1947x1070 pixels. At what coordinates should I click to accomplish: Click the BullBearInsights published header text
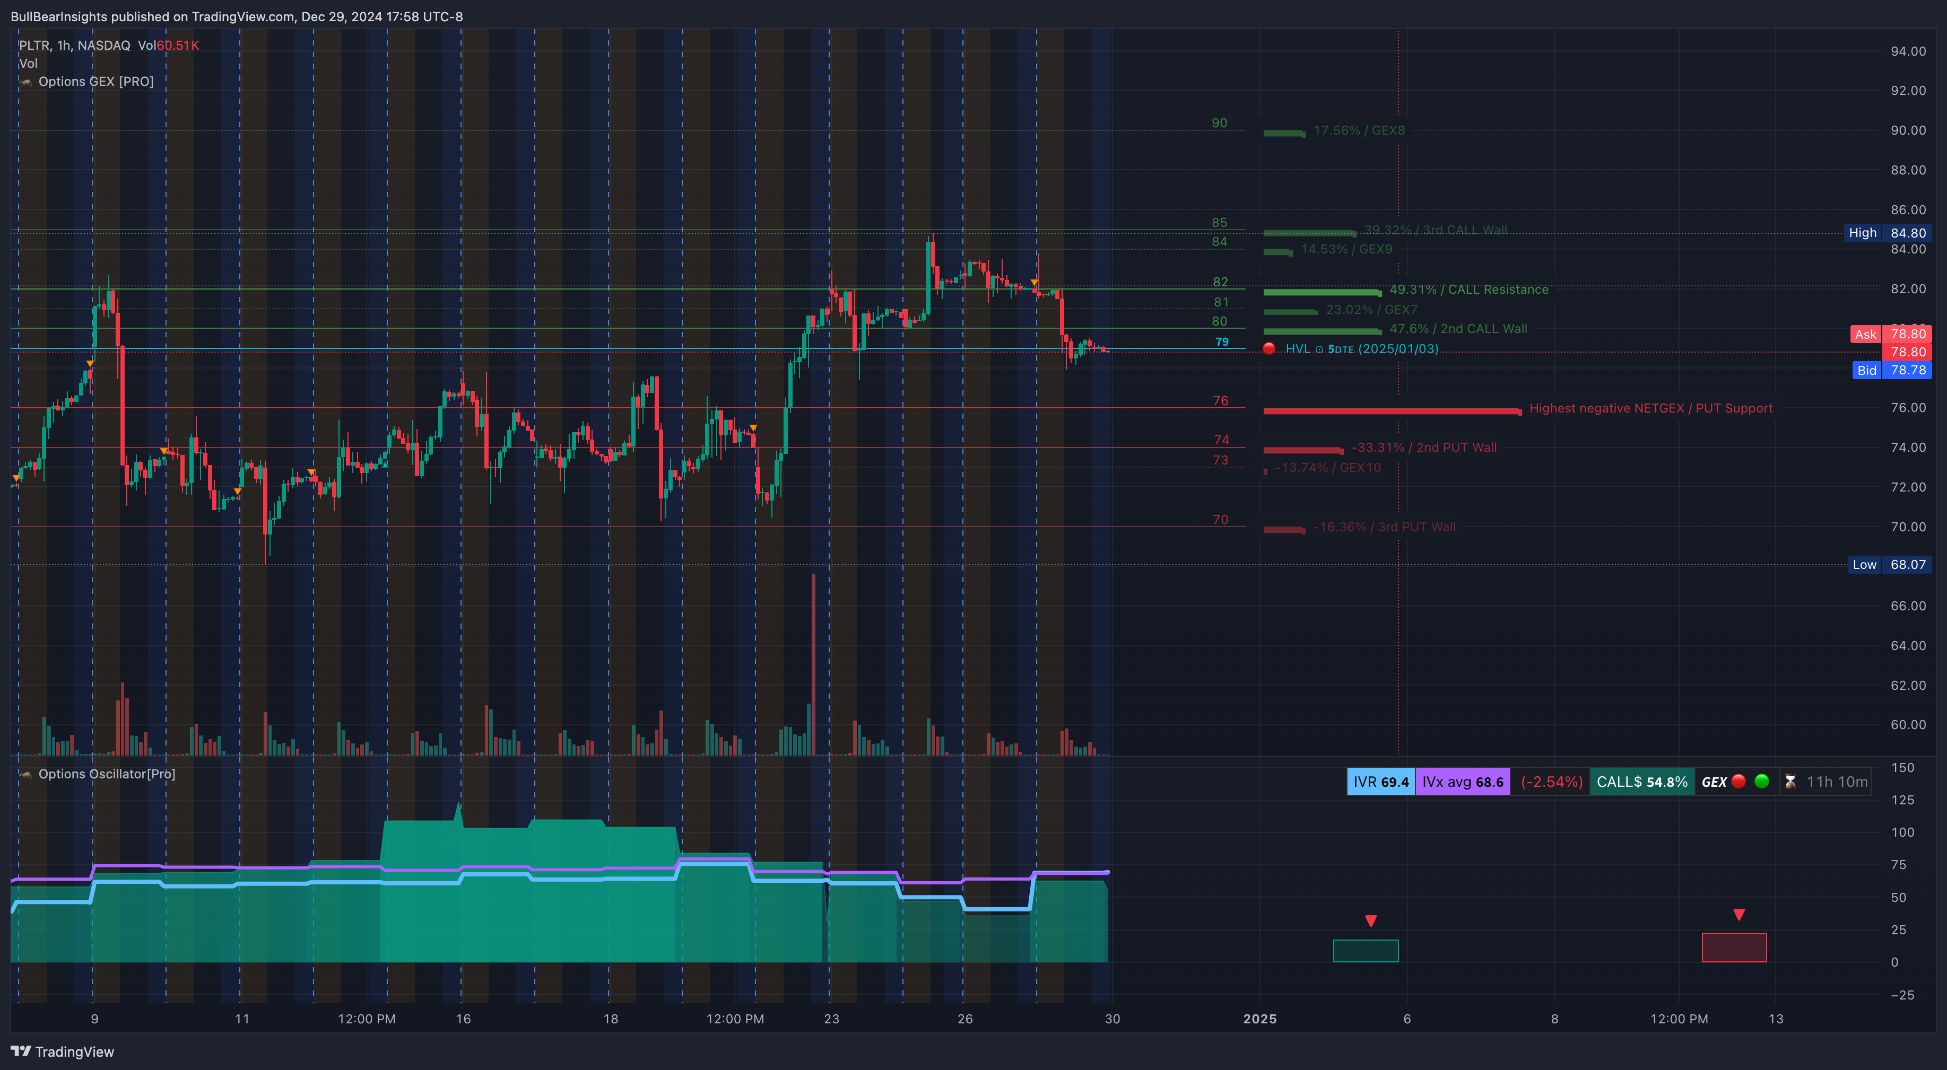tap(237, 16)
